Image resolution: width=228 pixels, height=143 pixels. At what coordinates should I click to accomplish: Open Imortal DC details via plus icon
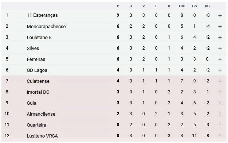[x=220, y=92]
